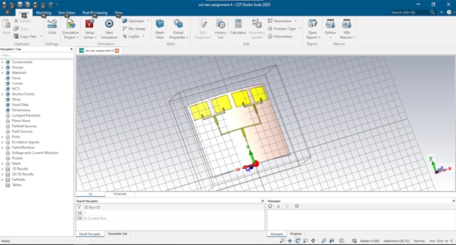The width and height of the screenshot is (456, 245).
Task: Click Start Simulation
Action: point(109,29)
